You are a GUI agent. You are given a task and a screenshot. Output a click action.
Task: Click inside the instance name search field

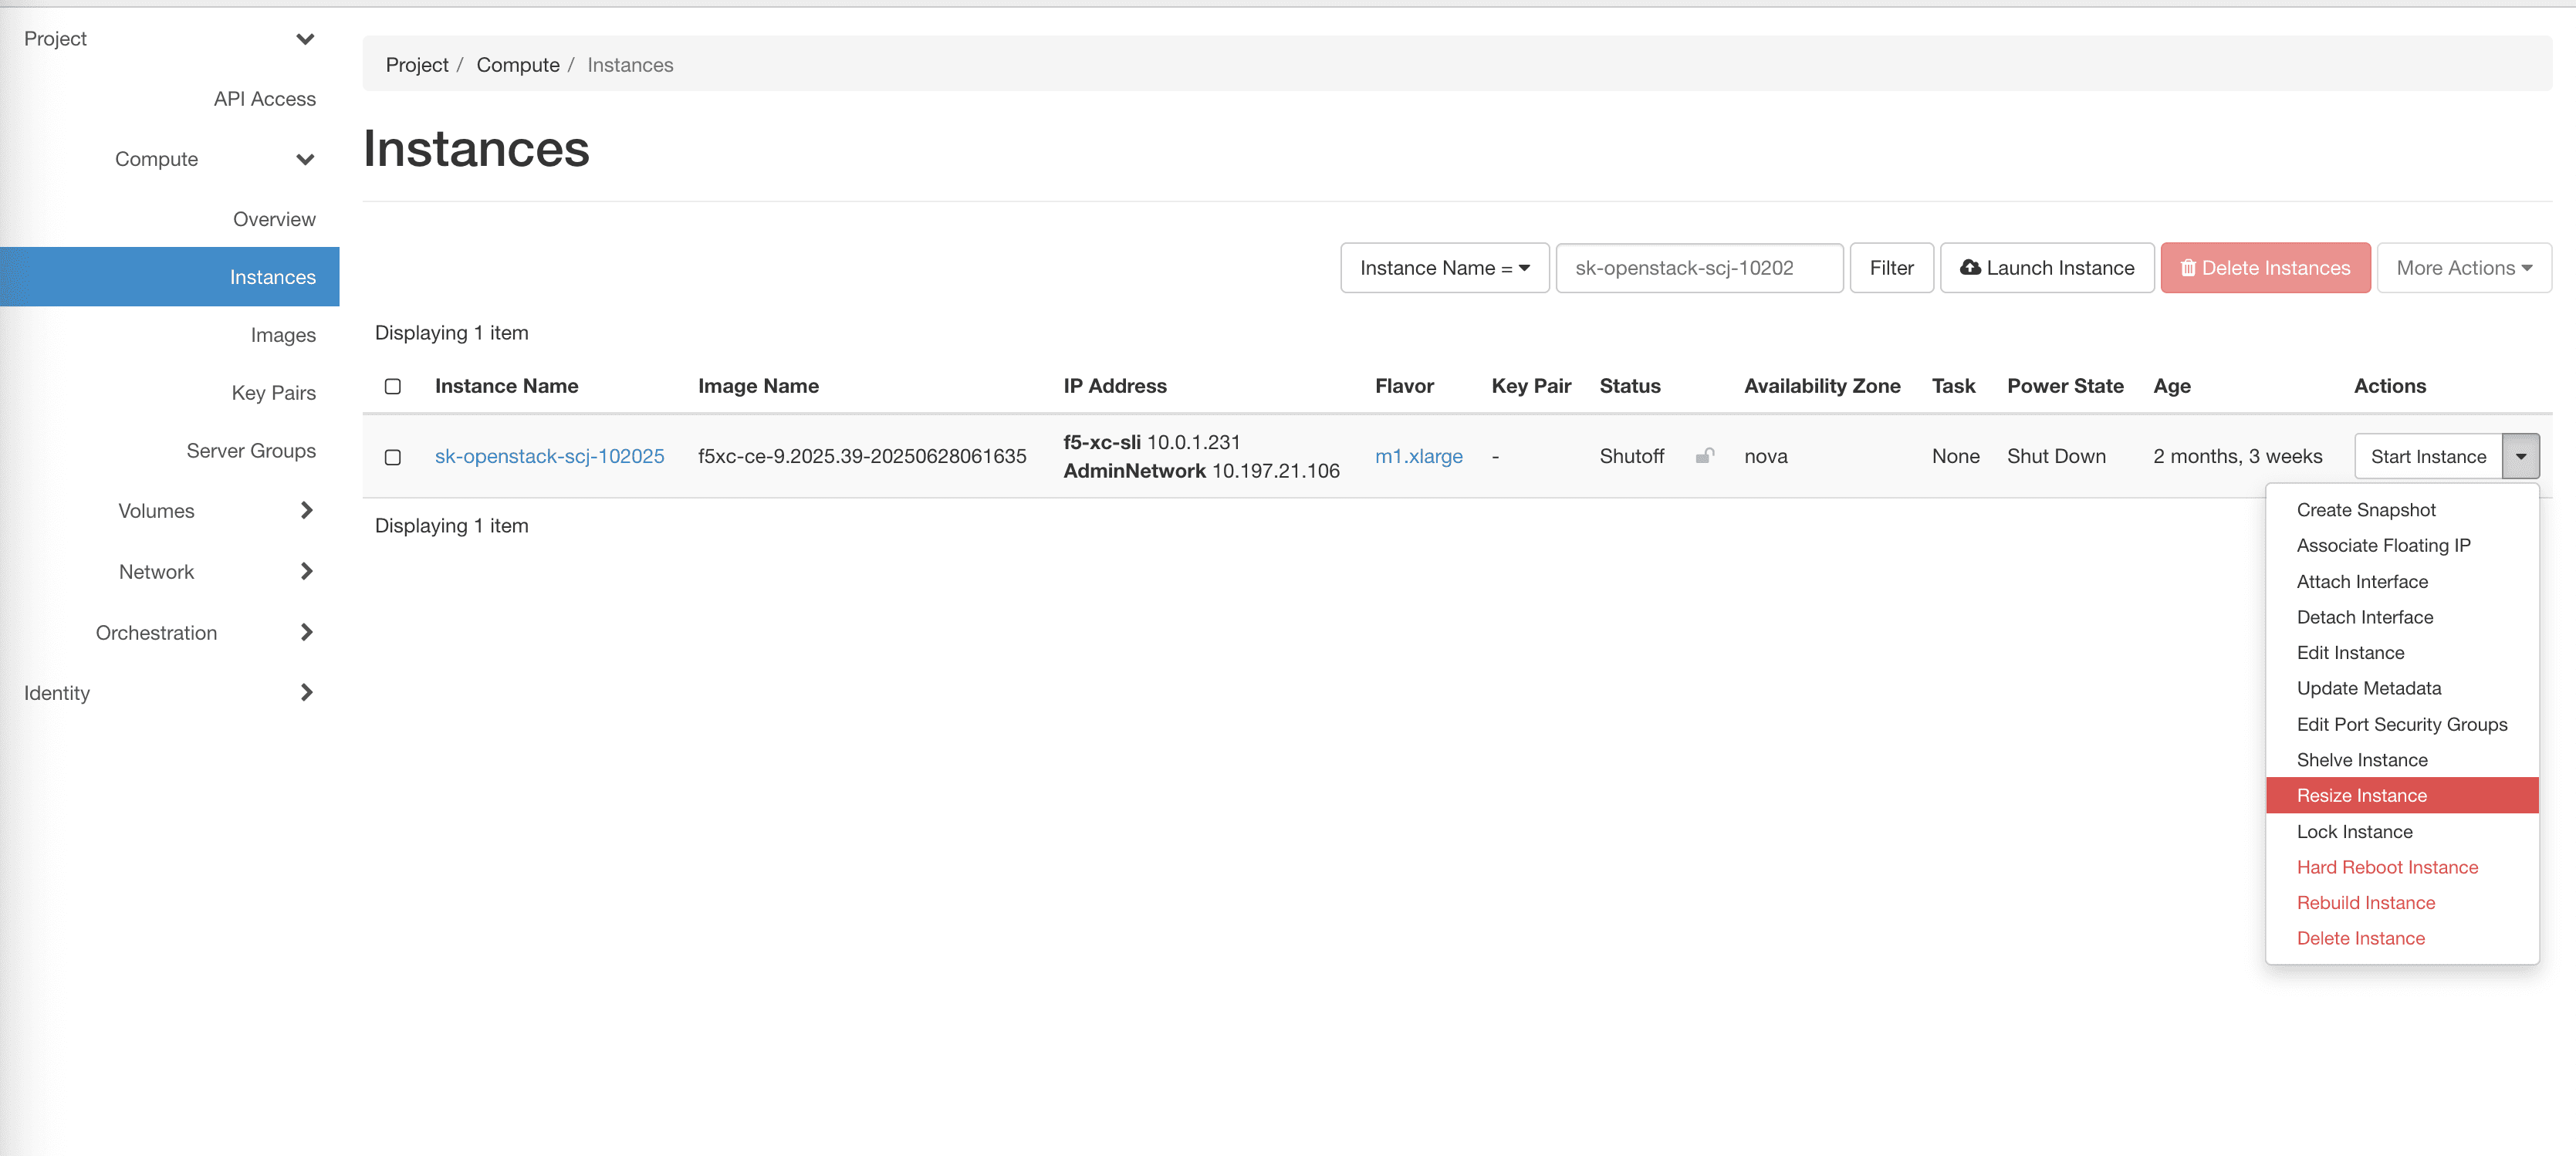(x=1699, y=268)
